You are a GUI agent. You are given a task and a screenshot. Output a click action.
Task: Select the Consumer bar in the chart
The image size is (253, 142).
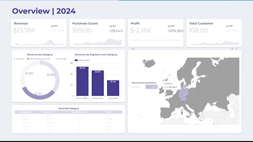pyautogui.click(x=98, y=83)
